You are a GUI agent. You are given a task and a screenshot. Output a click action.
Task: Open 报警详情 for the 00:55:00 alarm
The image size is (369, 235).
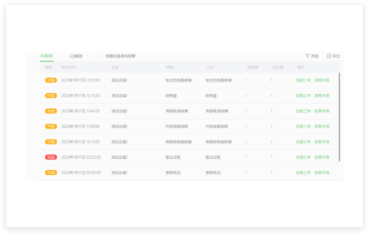[322, 173]
